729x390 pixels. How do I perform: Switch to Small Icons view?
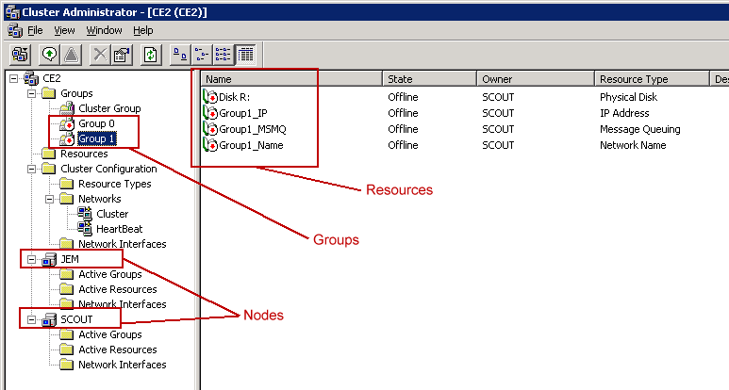[x=201, y=55]
